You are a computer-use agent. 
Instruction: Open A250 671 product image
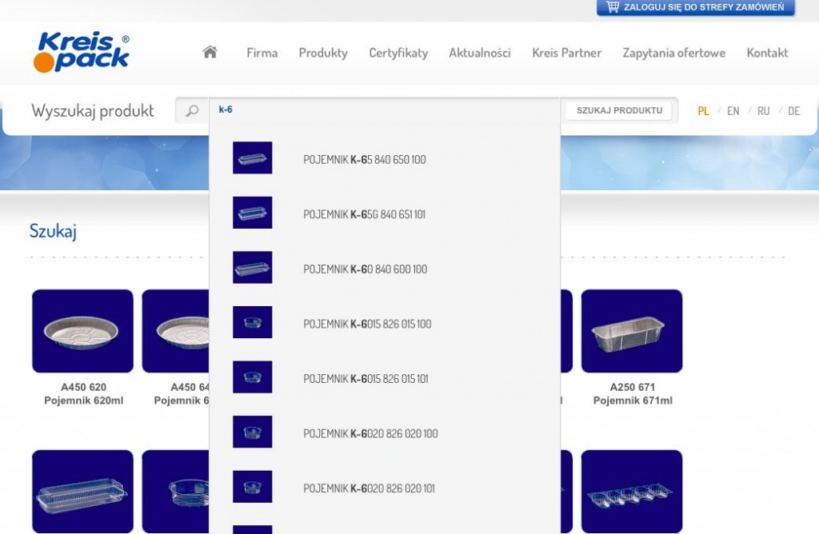click(632, 331)
